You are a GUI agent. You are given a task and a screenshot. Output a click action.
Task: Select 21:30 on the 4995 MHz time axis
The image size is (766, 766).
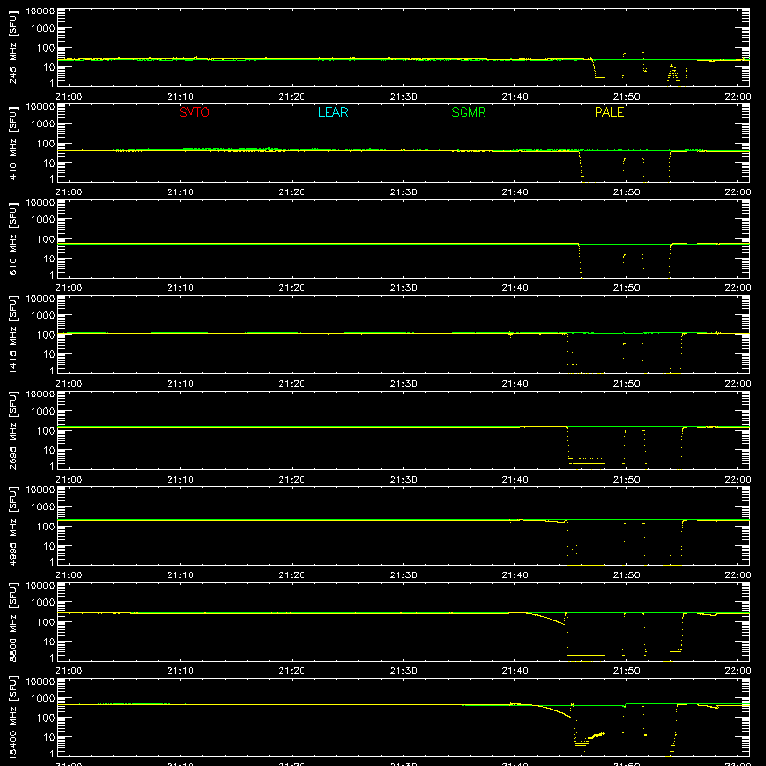coord(403,575)
